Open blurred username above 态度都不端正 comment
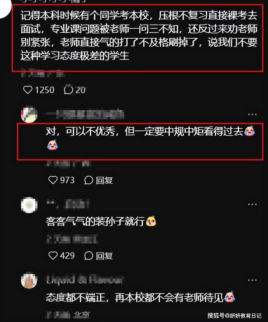268x322 pixels. [84, 280]
